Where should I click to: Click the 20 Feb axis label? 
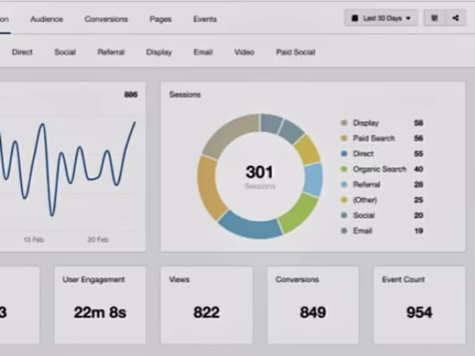pyautogui.click(x=98, y=240)
